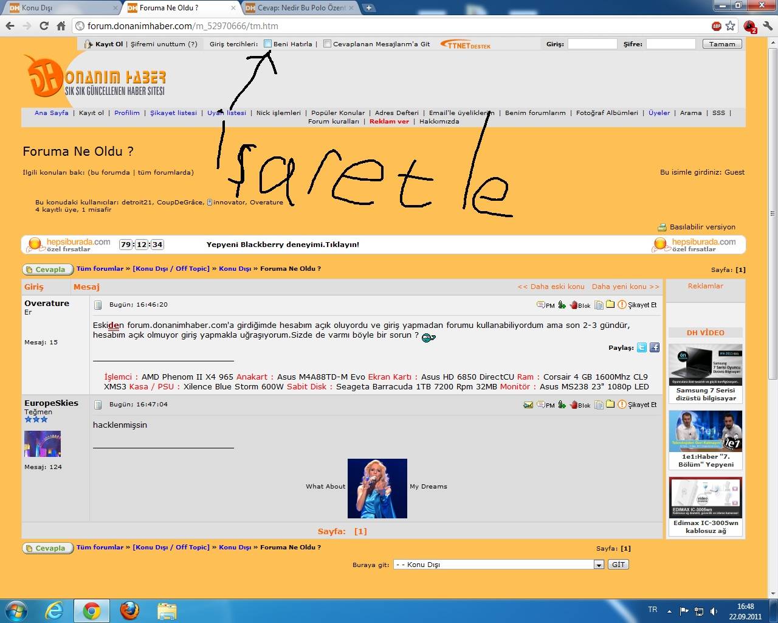Open the Samsung 7 Serisi video thumbnail
The image size is (778, 623).
tap(706, 365)
